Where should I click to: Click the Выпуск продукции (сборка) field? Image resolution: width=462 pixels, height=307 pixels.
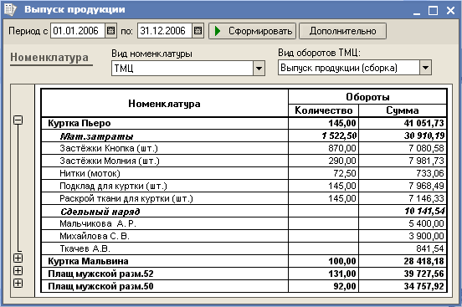pyautogui.click(x=349, y=68)
